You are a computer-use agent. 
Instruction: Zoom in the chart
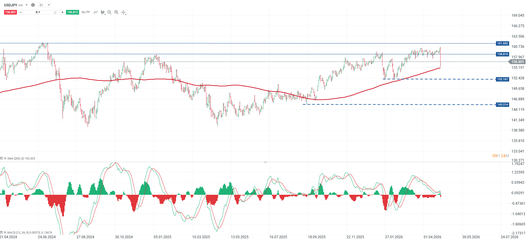click(116, 12)
